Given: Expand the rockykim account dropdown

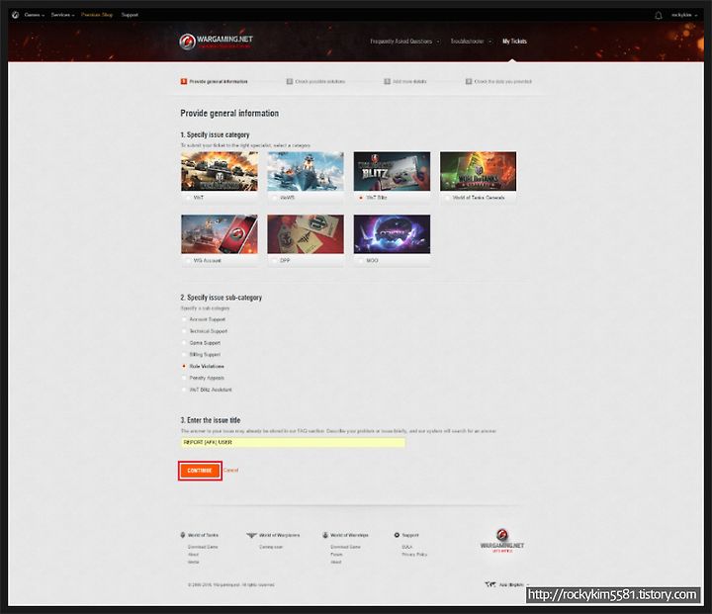Looking at the screenshot, I should click(x=684, y=15).
